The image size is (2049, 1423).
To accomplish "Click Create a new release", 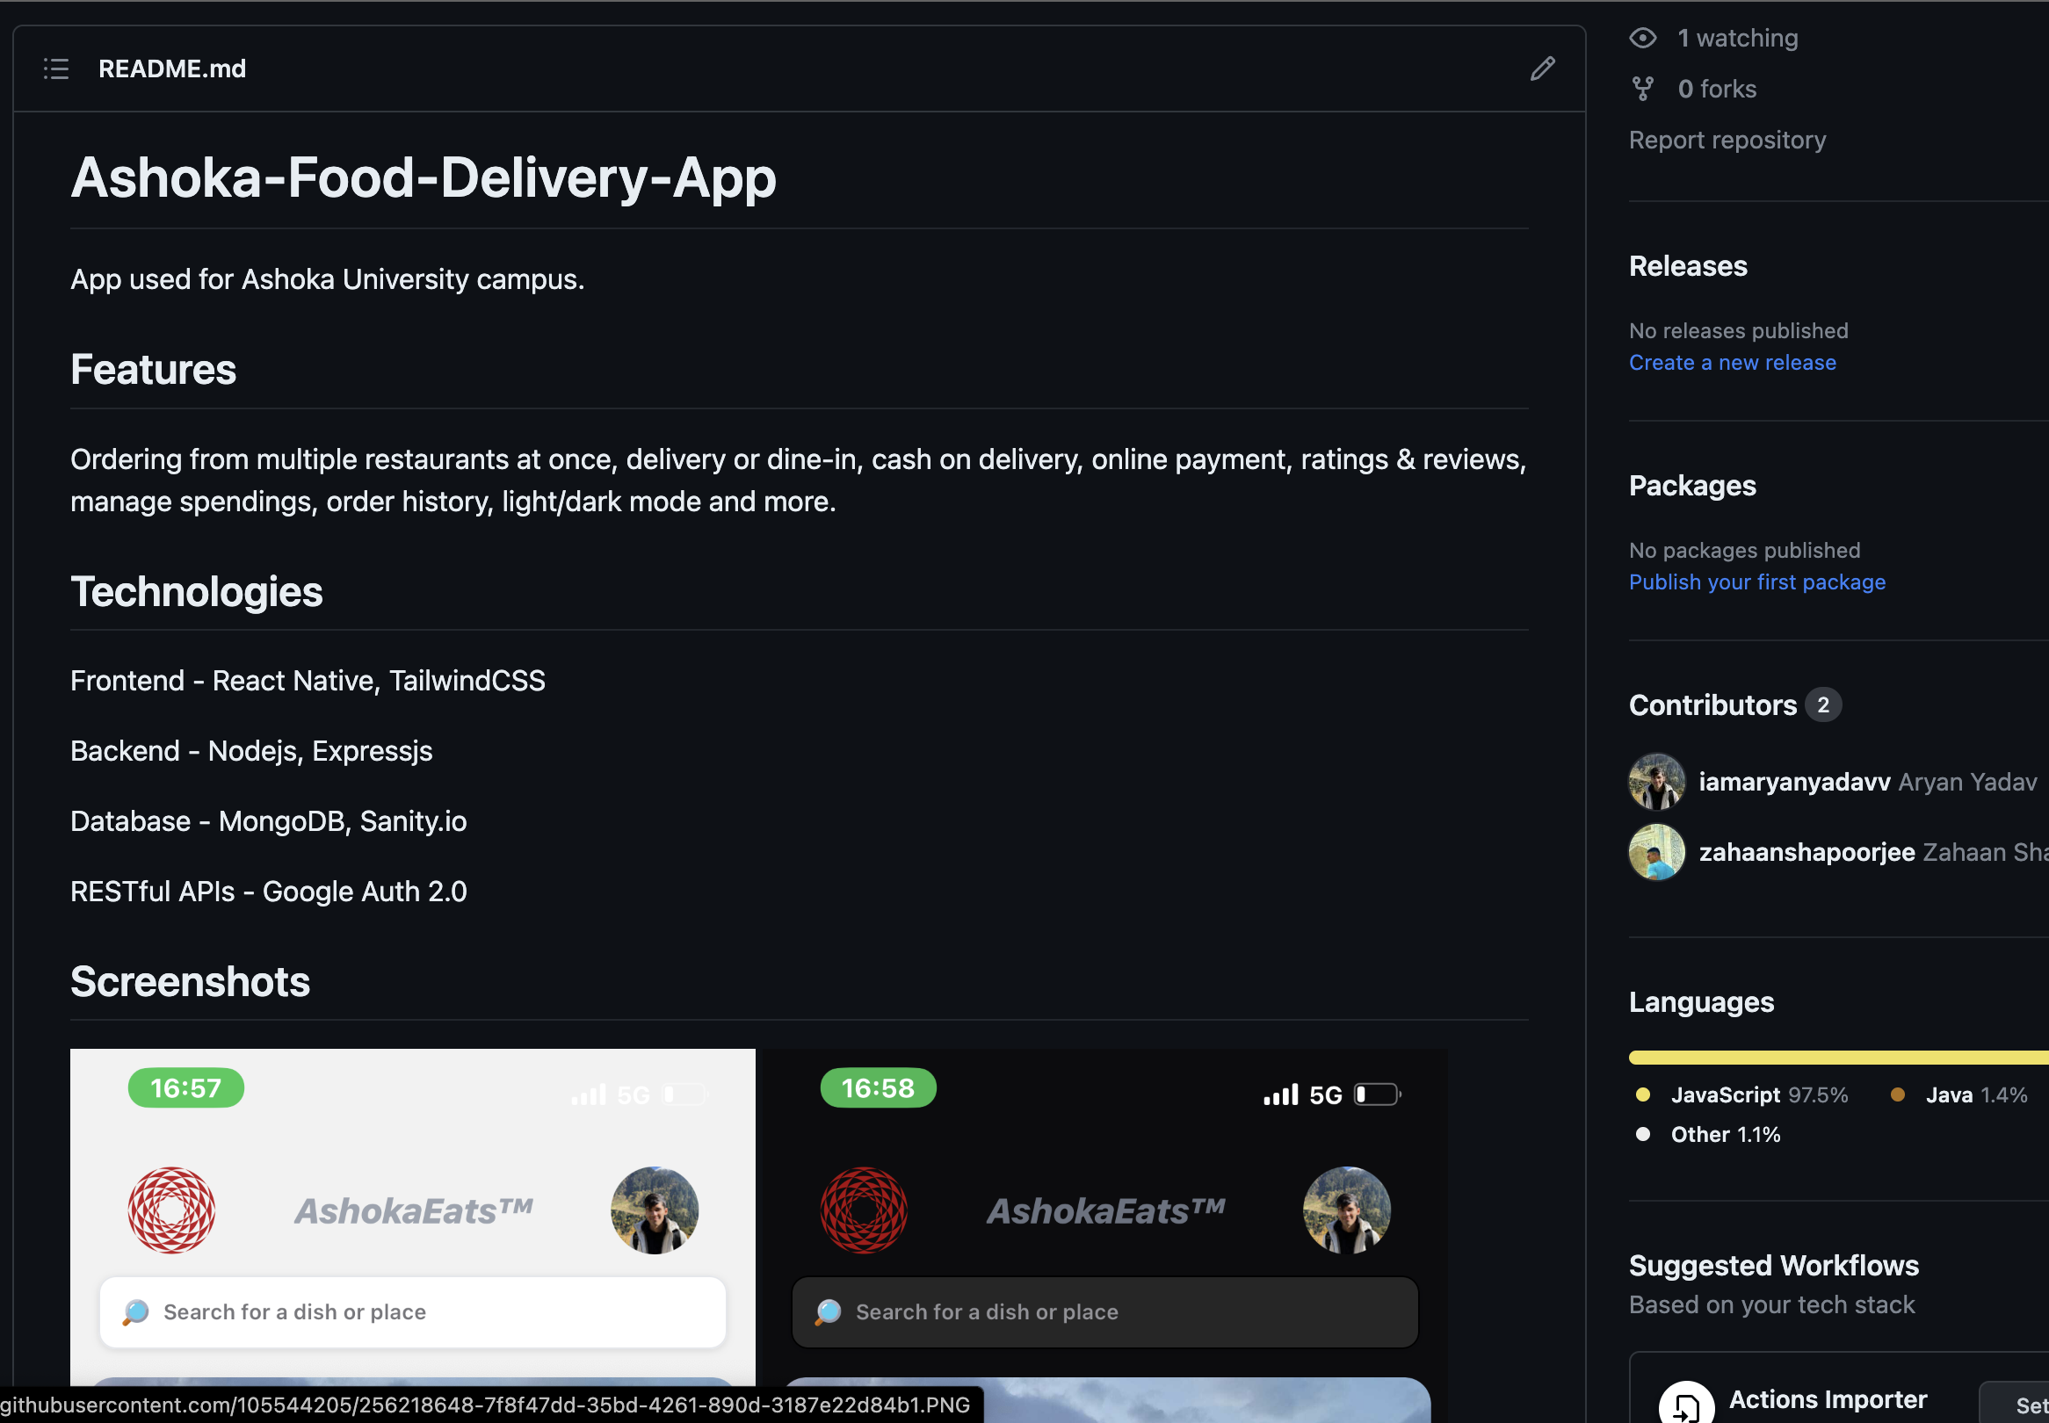I will 1732,362.
